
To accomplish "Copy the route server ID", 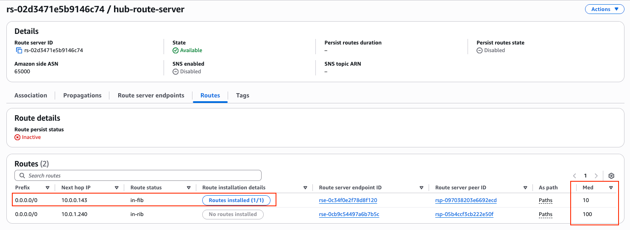I will point(19,50).
